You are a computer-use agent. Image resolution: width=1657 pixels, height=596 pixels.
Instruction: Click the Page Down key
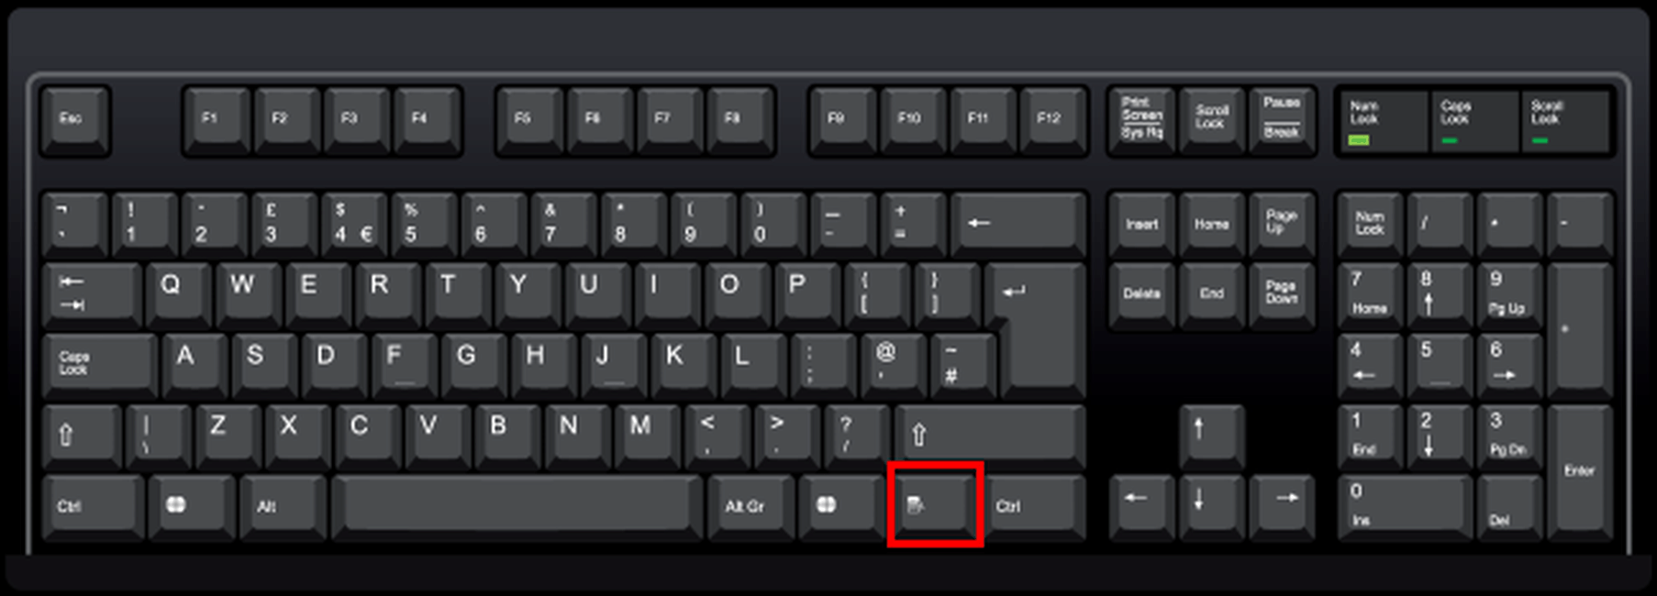pos(1282,293)
